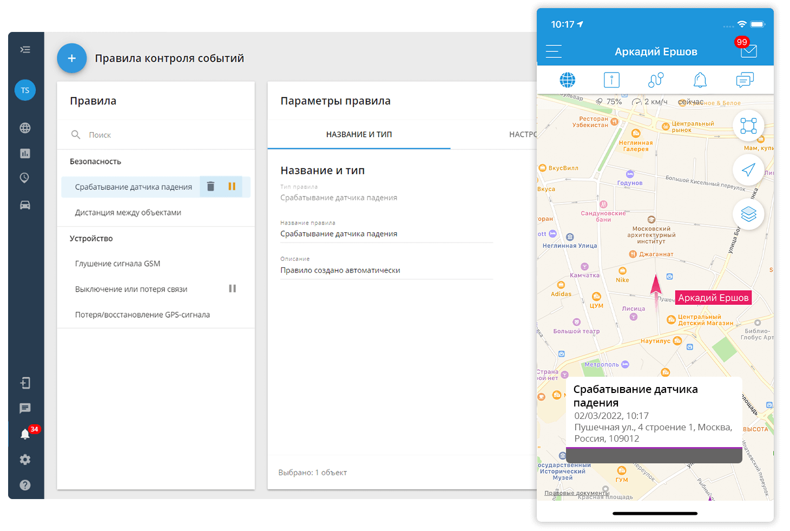Screen dimensions: 790x531
Task: Open the reports chart icon in sidebar
Action: tap(25, 154)
